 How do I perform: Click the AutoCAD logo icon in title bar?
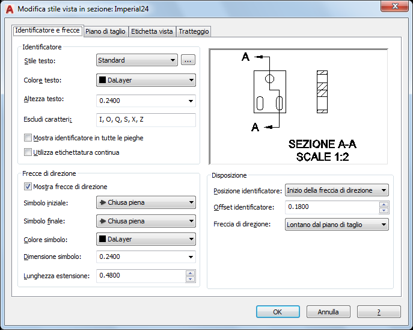coord(10,9)
